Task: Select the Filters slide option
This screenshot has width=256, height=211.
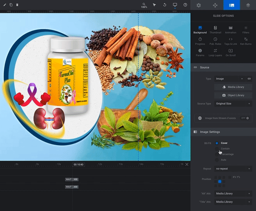Action: (246, 30)
